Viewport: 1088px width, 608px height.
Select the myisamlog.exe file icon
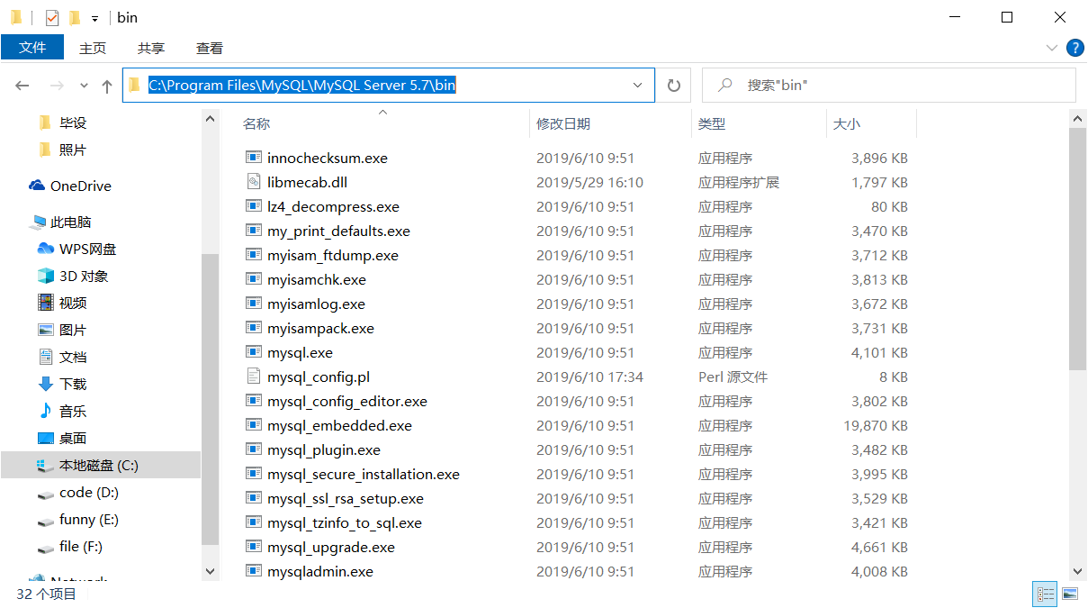(x=253, y=303)
